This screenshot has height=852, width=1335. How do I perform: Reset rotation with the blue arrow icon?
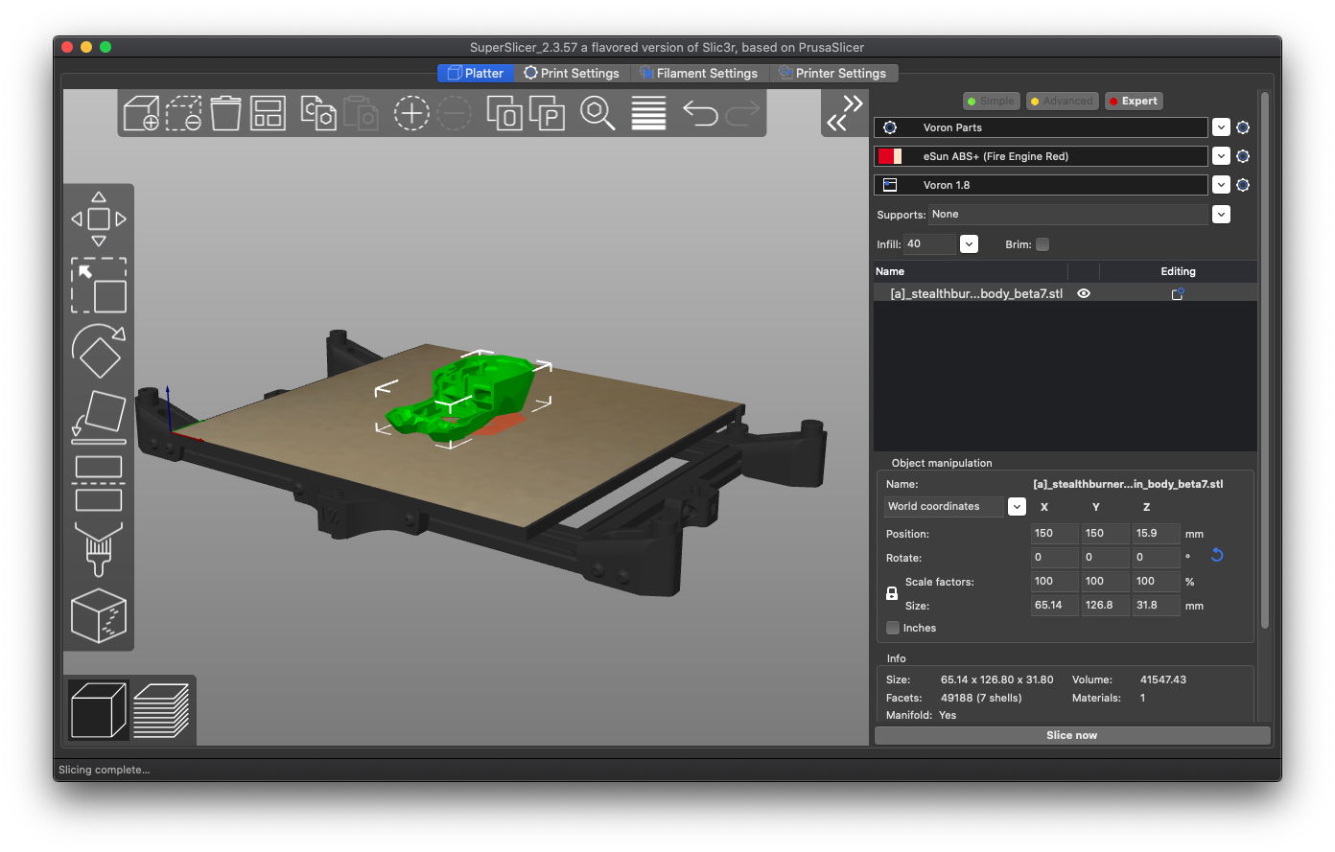tap(1217, 555)
